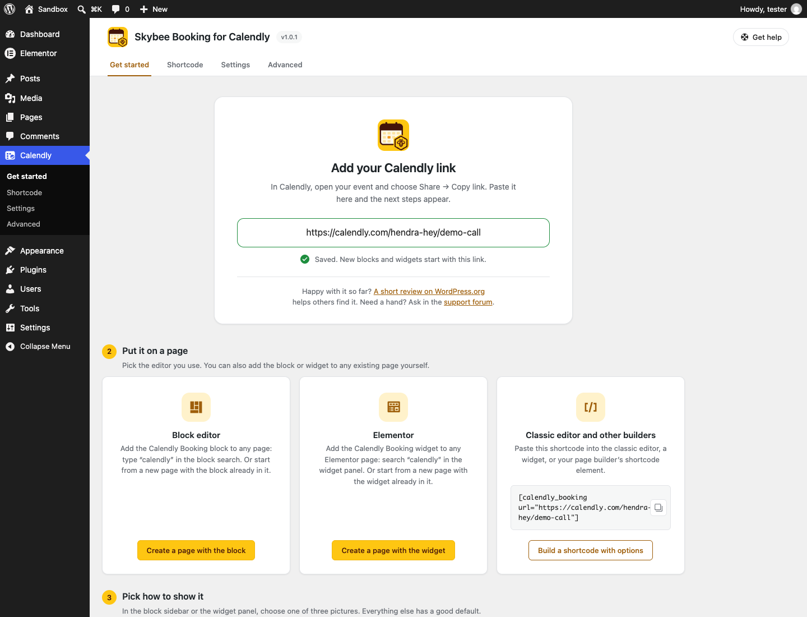The height and width of the screenshot is (617, 807).
Task: Click the Appearance paintbrush icon
Action: click(10, 251)
